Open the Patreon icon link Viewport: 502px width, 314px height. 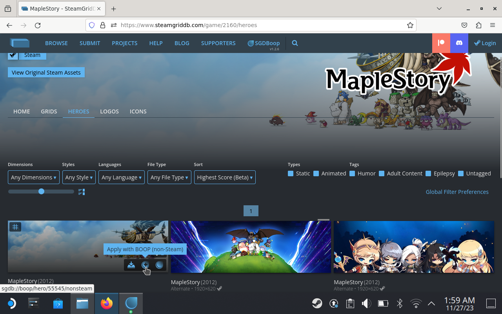click(441, 43)
